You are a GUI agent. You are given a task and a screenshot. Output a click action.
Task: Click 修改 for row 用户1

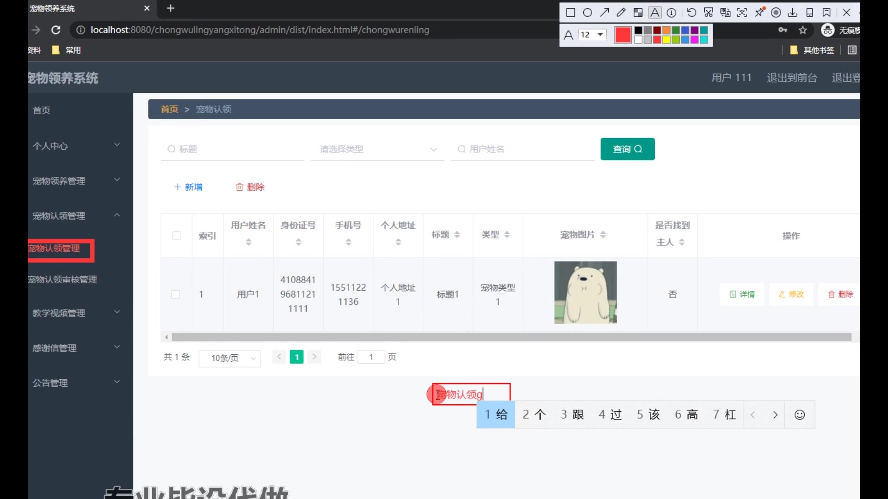click(x=791, y=294)
